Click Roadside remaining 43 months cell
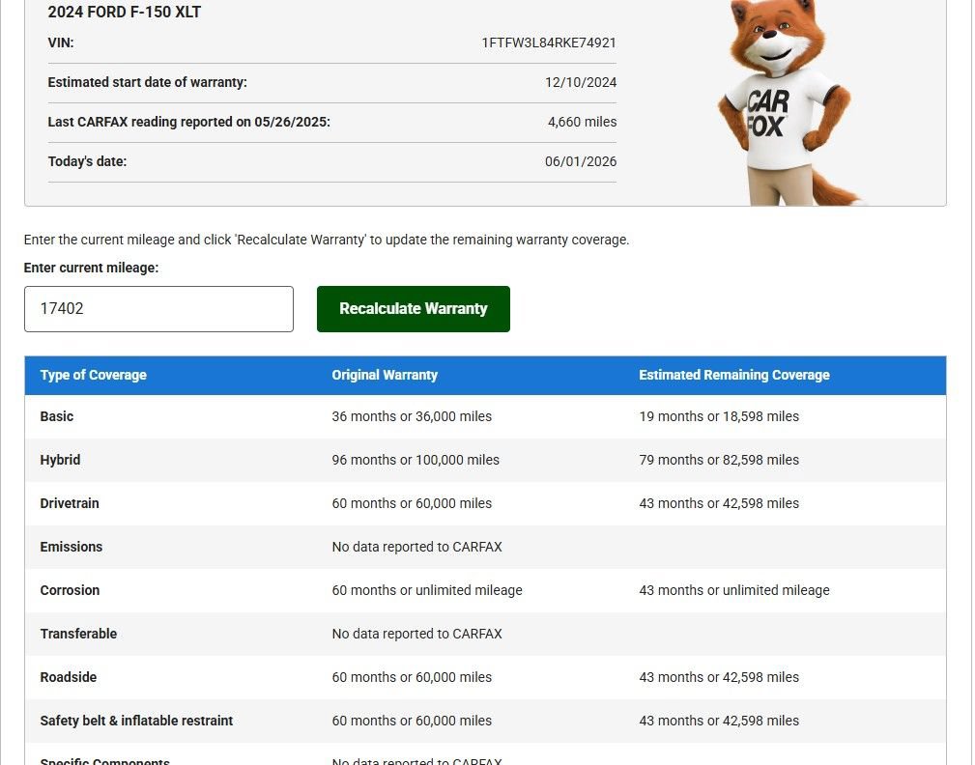Screen dimensions: 975x765 [x=719, y=677]
